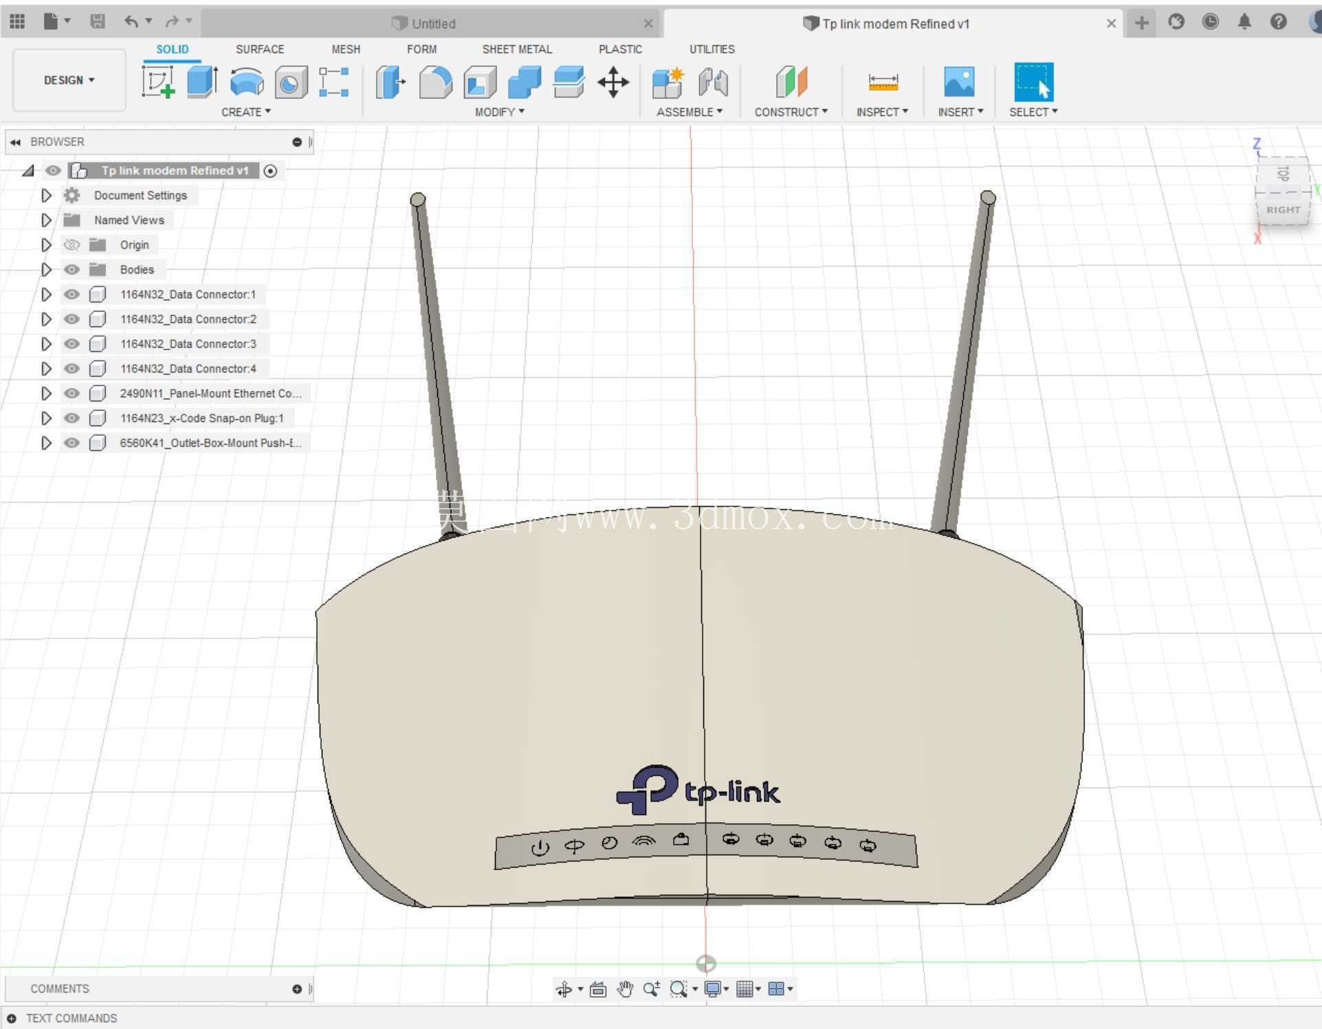Expand 6560K41_Outlet-Box-Mount Push-Button node

pyautogui.click(x=46, y=443)
